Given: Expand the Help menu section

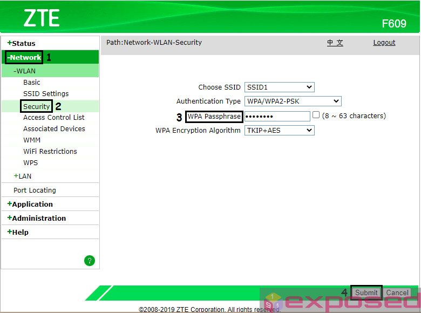Looking at the screenshot, I should coord(18,232).
